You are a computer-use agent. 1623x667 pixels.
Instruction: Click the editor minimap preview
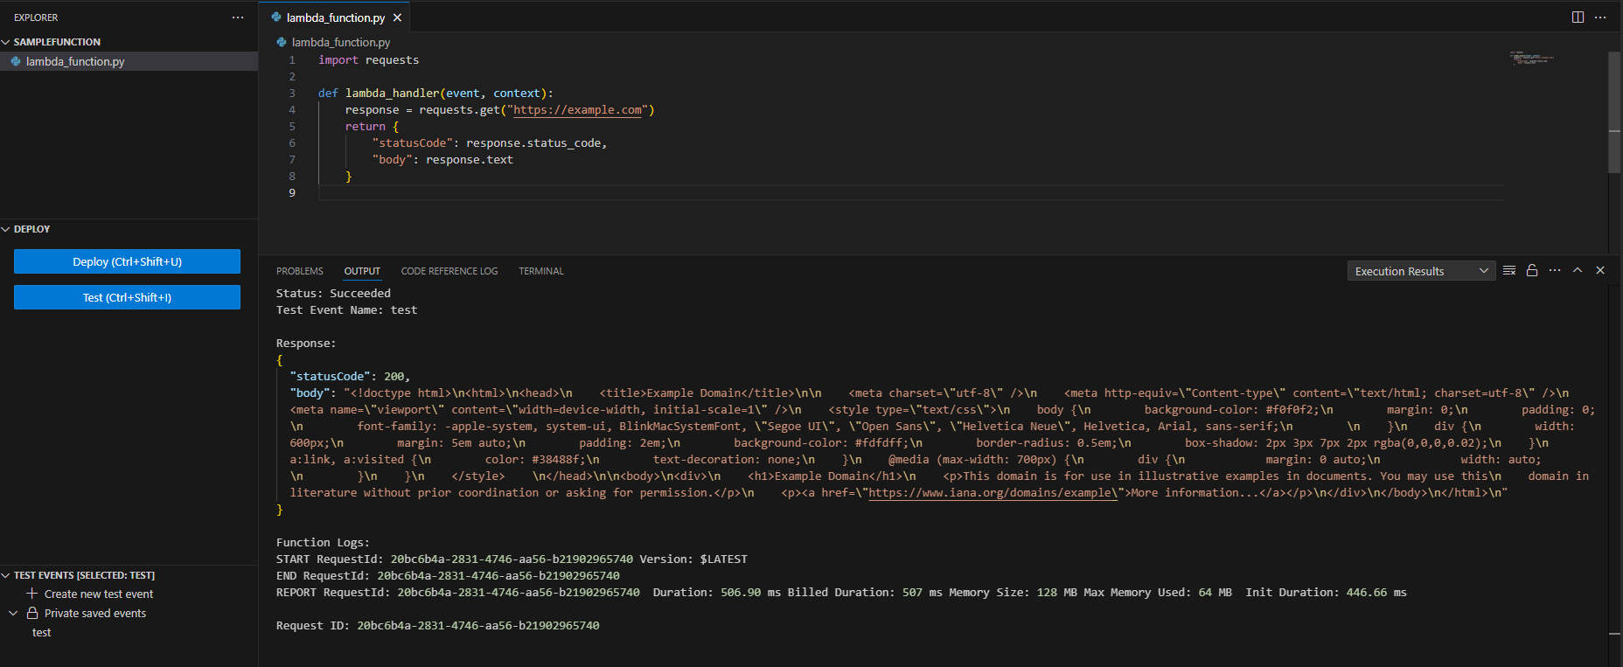[1531, 59]
